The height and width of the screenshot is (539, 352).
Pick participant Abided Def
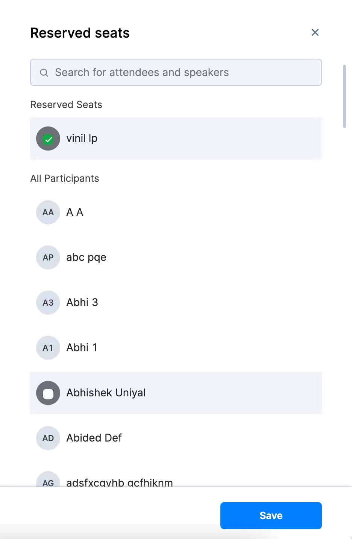94,438
